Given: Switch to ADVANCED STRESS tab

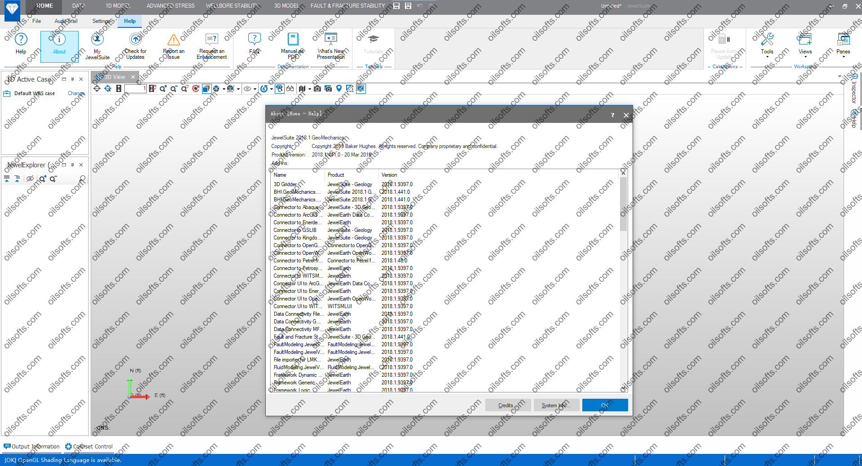Looking at the screenshot, I should 171,6.
